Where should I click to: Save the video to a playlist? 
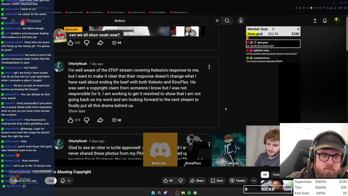[x=217, y=181]
